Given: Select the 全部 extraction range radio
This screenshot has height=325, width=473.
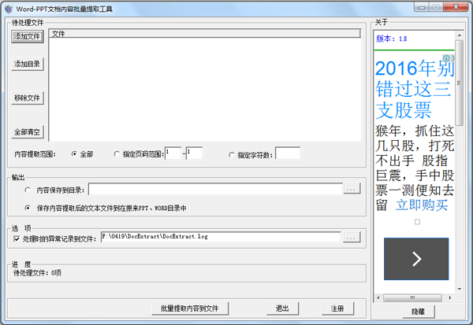Looking at the screenshot, I should tap(74, 154).
